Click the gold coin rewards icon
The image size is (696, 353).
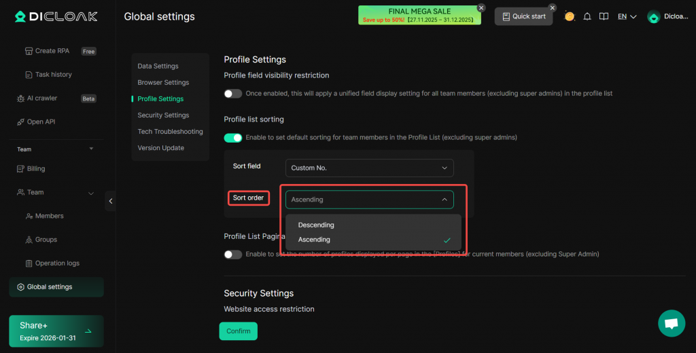pos(570,16)
